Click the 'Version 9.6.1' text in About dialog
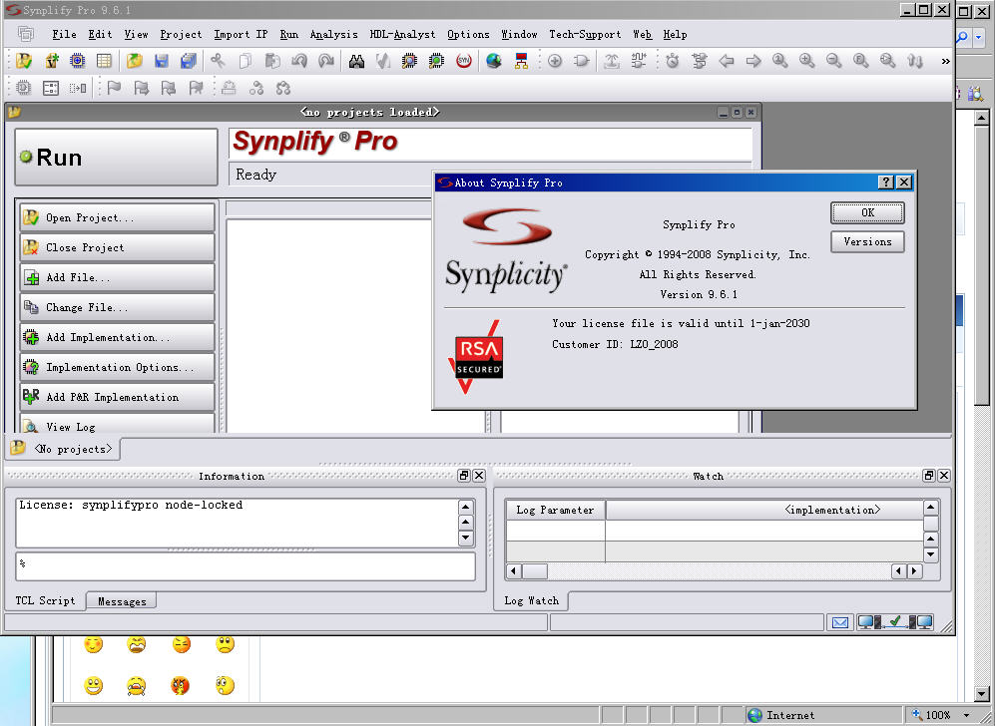Image resolution: width=995 pixels, height=726 pixels. click(x=698, y=294)
